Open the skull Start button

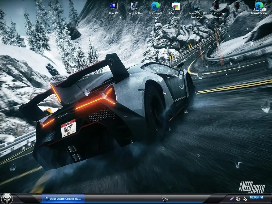(7, 198)
